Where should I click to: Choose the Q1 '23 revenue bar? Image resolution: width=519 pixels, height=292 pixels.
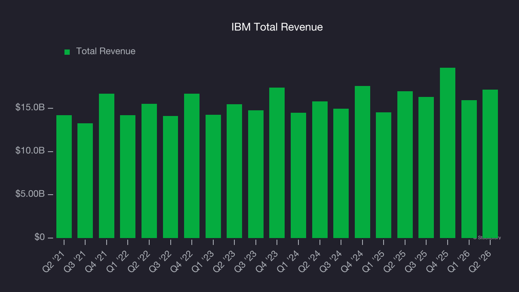coord(213,176)
